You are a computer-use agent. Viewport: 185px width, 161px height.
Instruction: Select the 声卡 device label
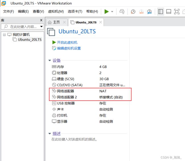coord(60,109)
